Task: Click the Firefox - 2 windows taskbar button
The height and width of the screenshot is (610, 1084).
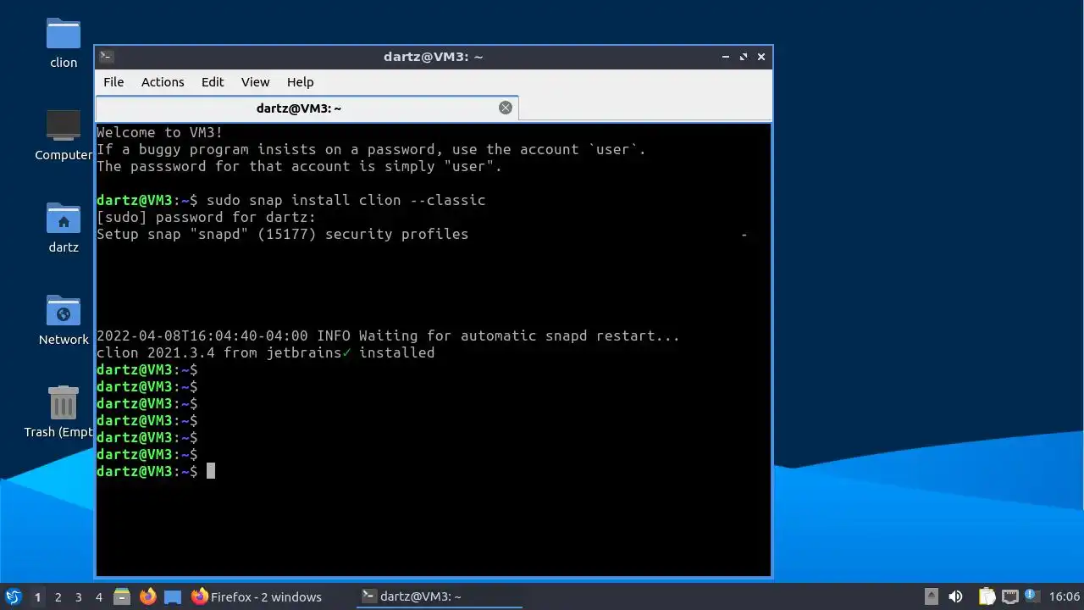Action: (257, 596)
